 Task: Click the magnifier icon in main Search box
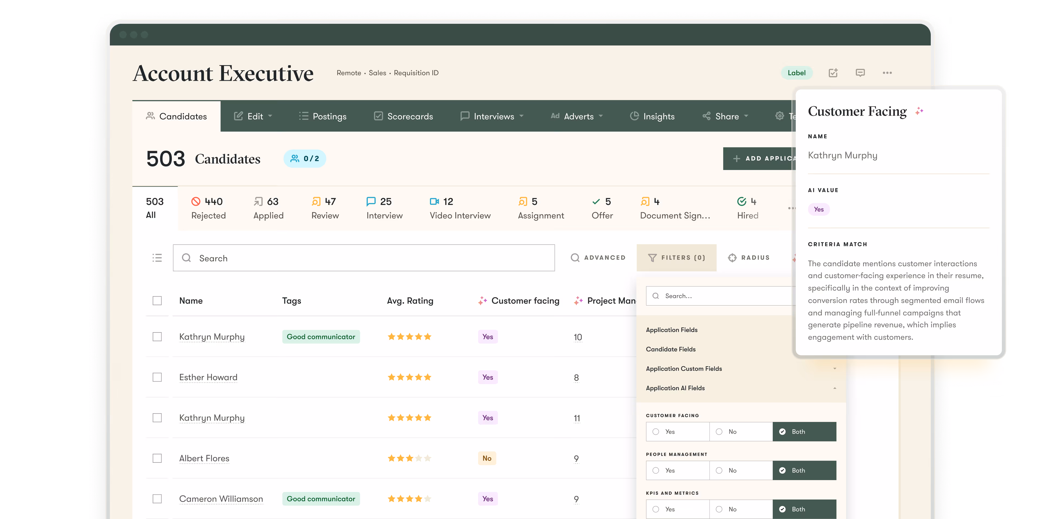pyautogui.click(x=186, y=258)
